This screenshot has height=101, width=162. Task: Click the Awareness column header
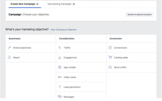(x=15, y=39)
